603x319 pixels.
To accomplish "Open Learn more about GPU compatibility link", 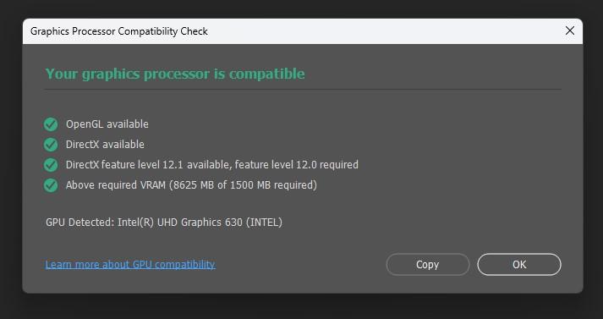I will coord(130,264).
